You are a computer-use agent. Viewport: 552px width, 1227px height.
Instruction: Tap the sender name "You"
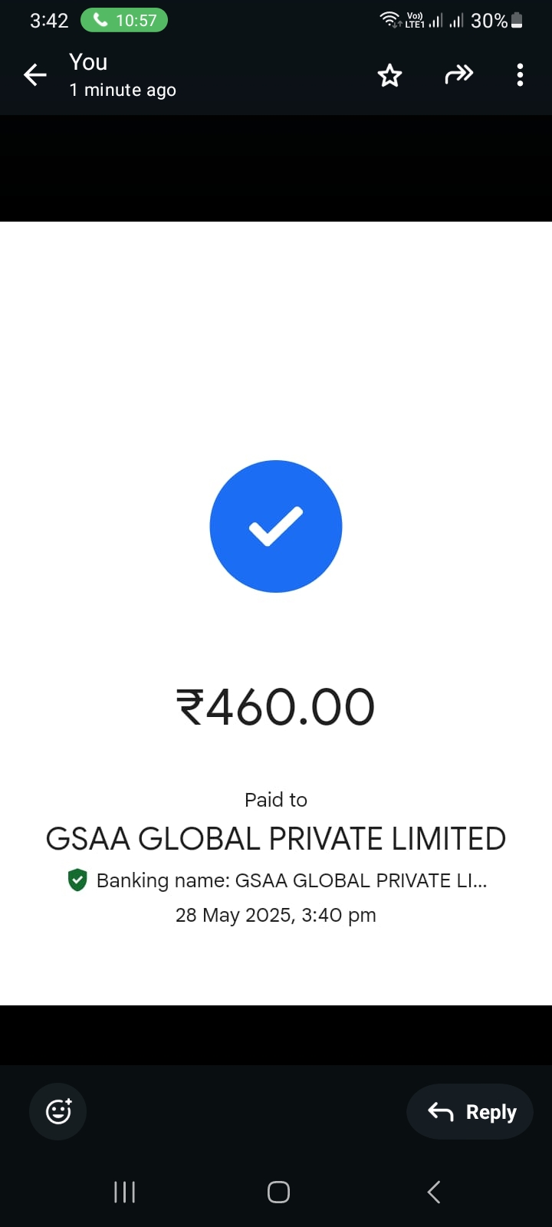[x=88, y=62]
